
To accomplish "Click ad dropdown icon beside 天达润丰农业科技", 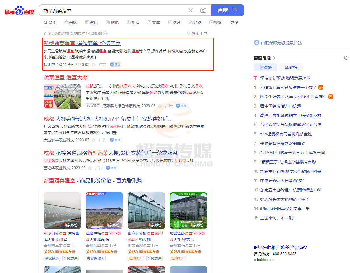I will (94, 140).
